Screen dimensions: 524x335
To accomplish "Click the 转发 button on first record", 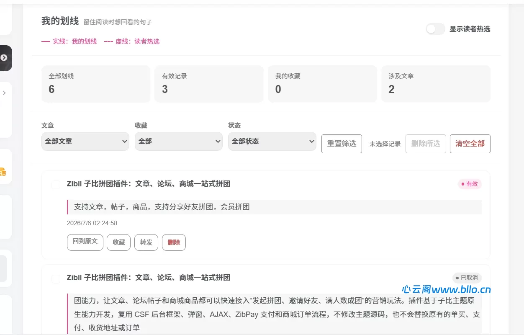I will pos(146,242).
